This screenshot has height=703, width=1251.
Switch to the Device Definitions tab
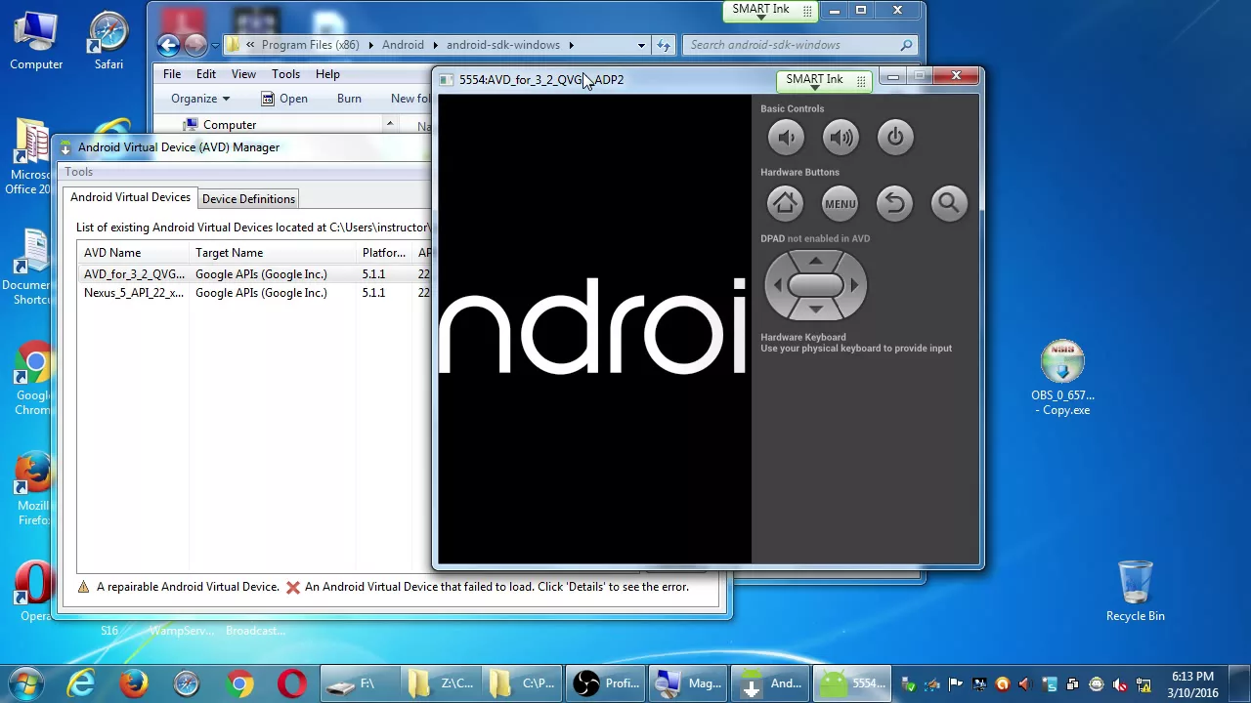tap(248, 199)
